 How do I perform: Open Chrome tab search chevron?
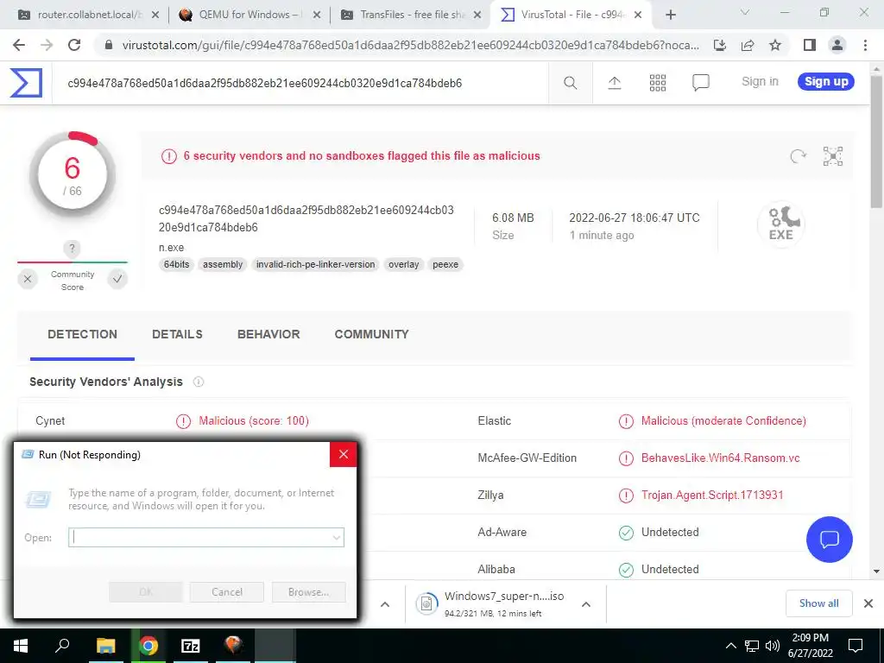(x=745, y=13)
